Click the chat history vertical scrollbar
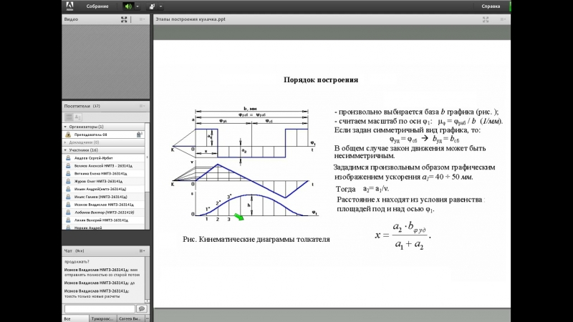 tap(148, 280)
